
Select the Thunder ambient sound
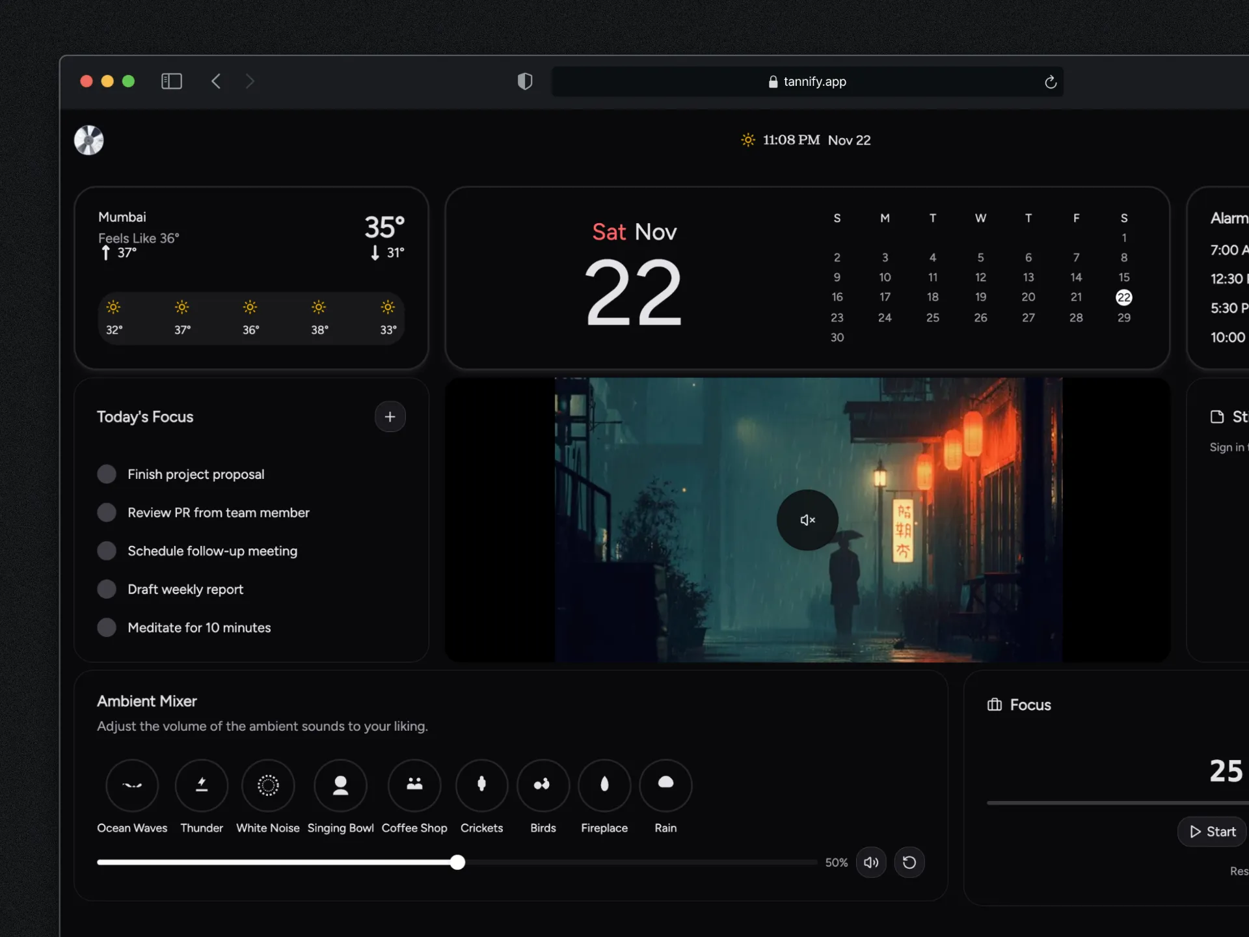[202, 785]
